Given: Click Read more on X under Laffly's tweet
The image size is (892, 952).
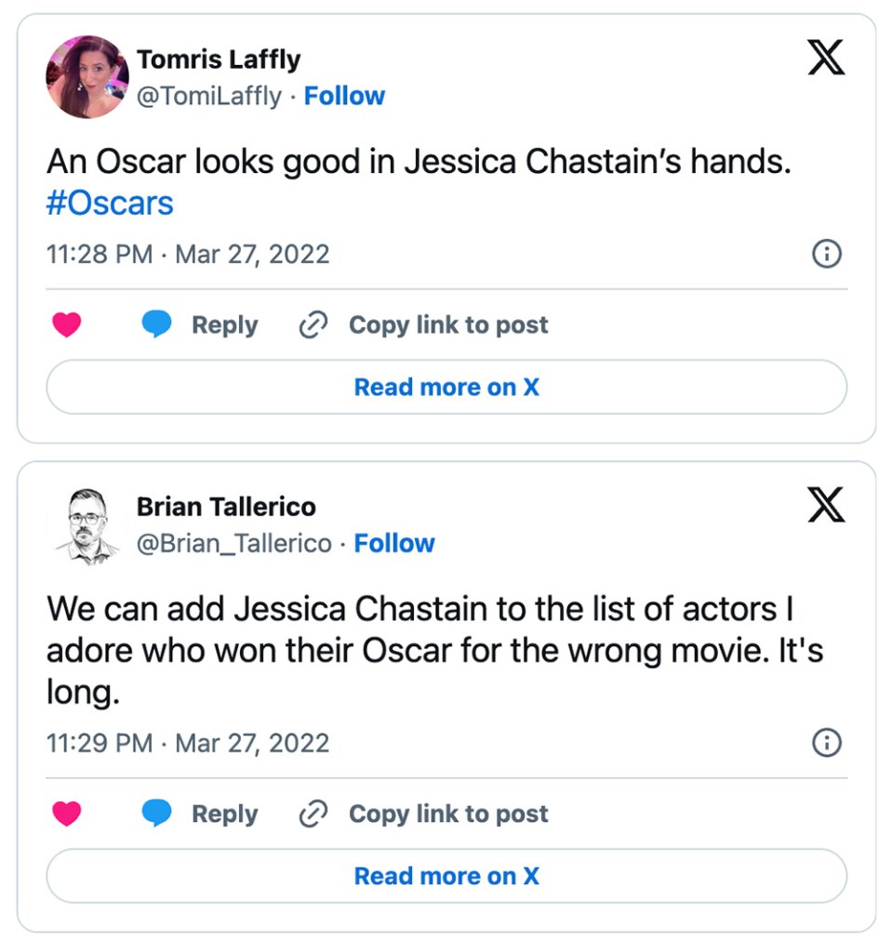Looking at the screenshot, I should pyautogui.click(x=446, y=387).
